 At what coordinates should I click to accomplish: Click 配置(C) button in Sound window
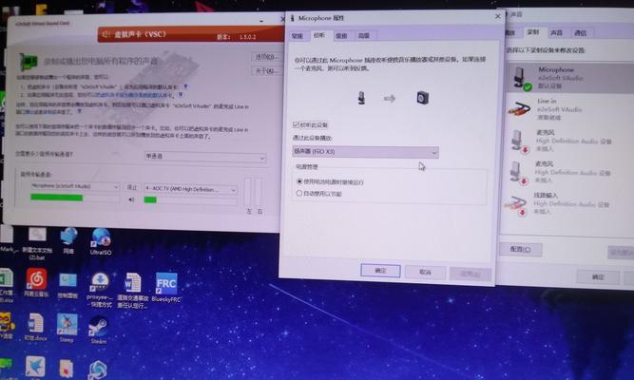pyautogui.click(x=520, y=249)
